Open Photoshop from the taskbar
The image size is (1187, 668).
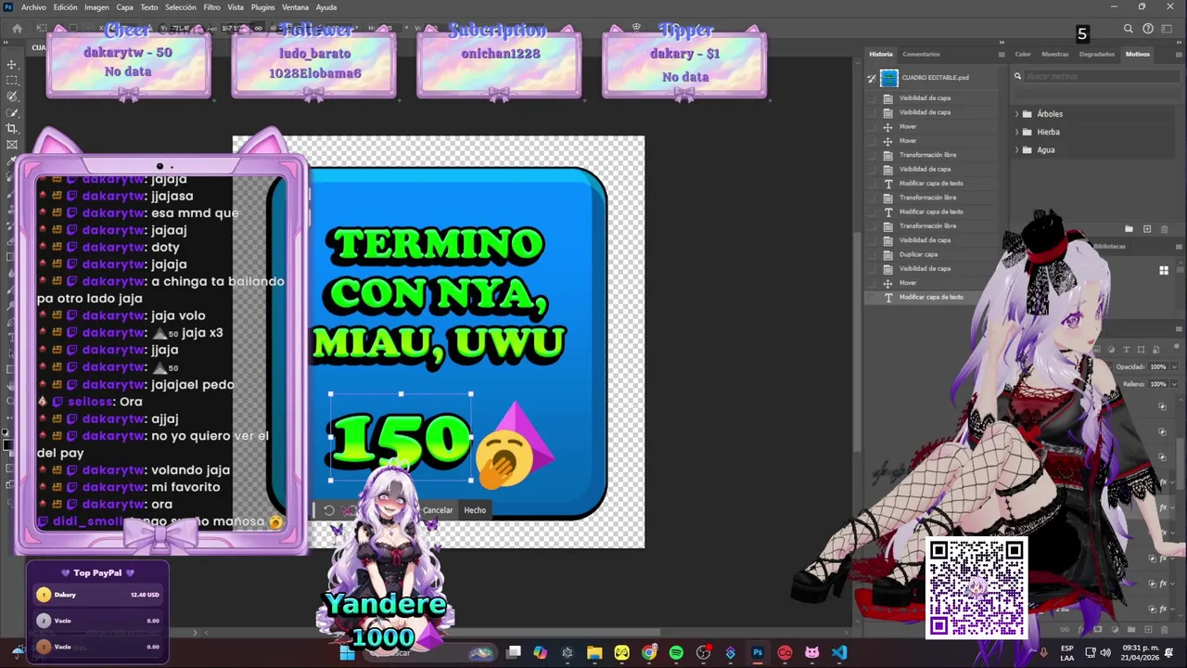coord(758,652)
